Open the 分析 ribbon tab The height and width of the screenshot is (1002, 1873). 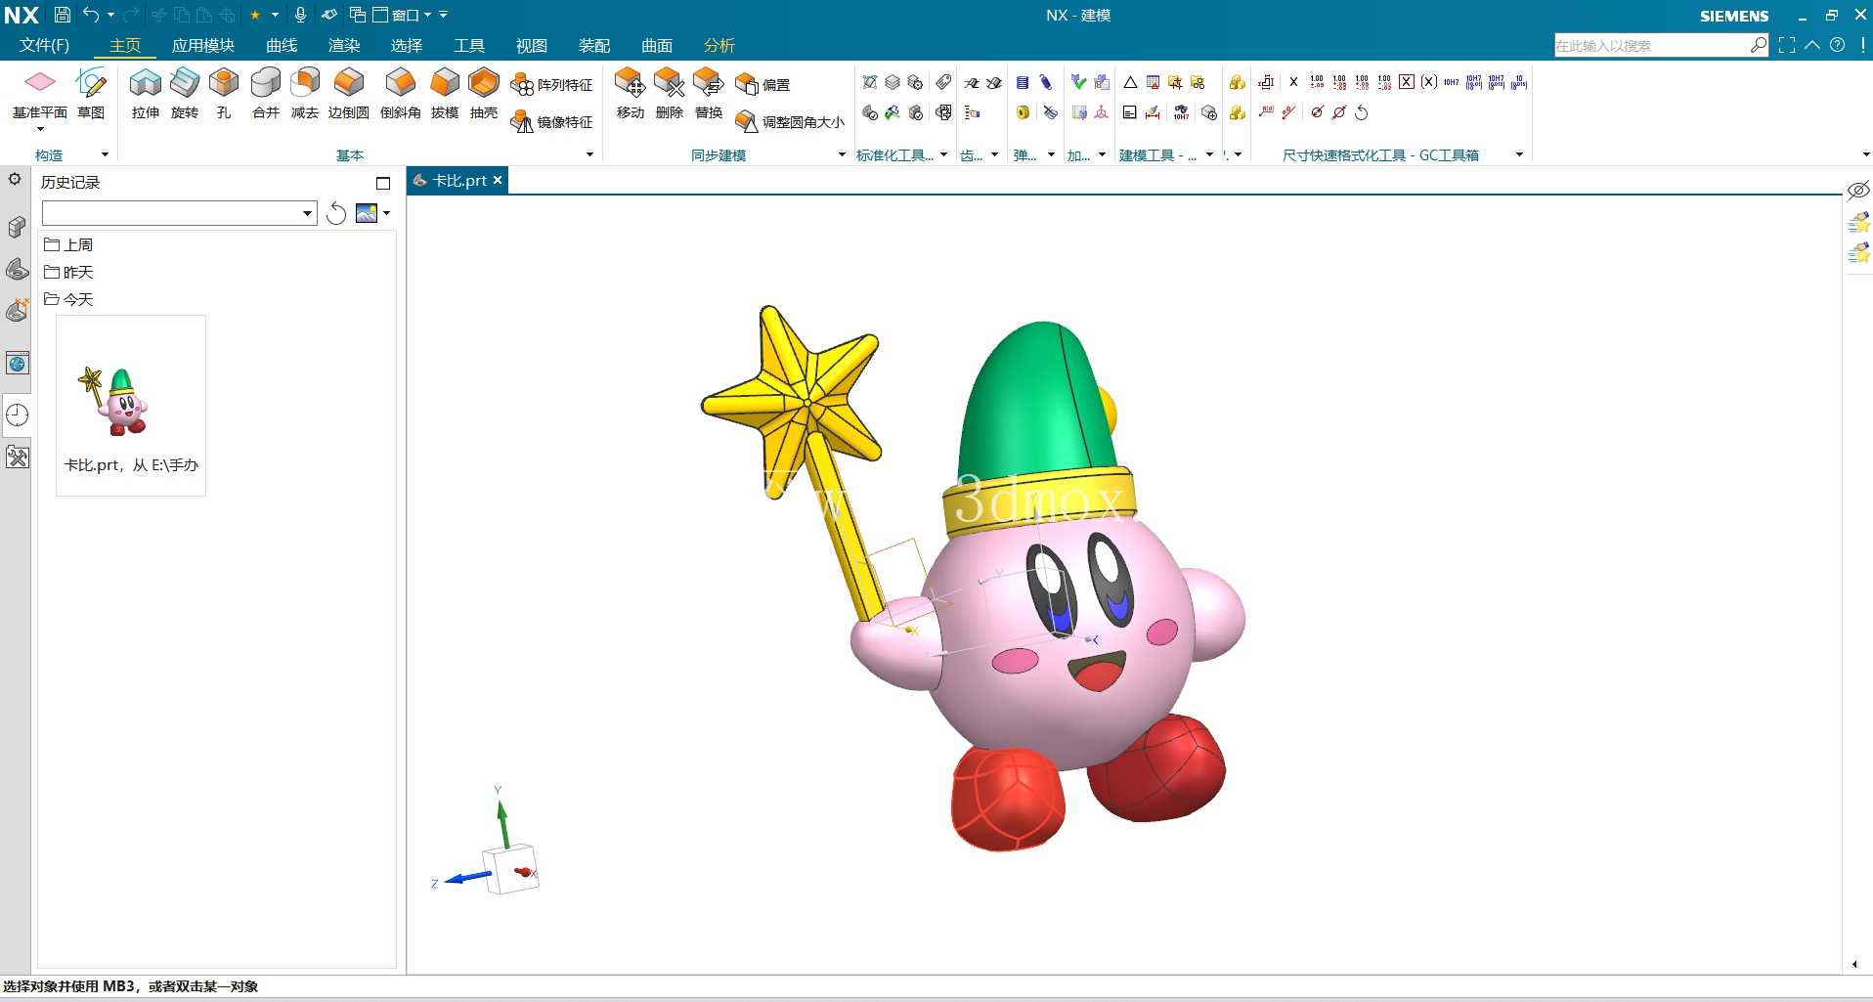click(x=719, y=45)
